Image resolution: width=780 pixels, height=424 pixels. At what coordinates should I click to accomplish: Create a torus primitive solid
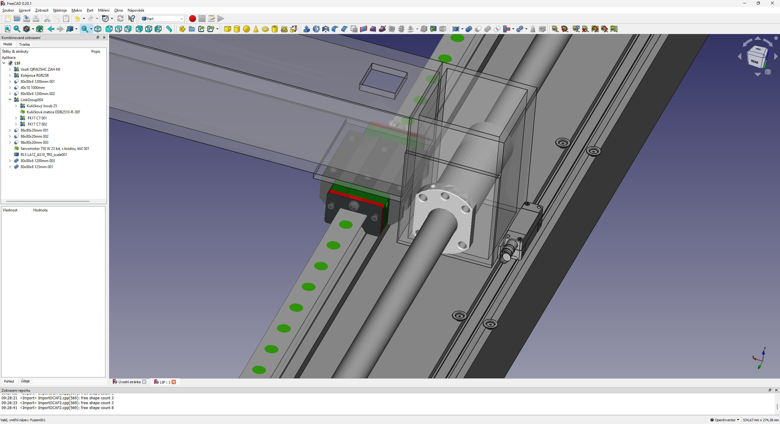(x=265, y=29)
